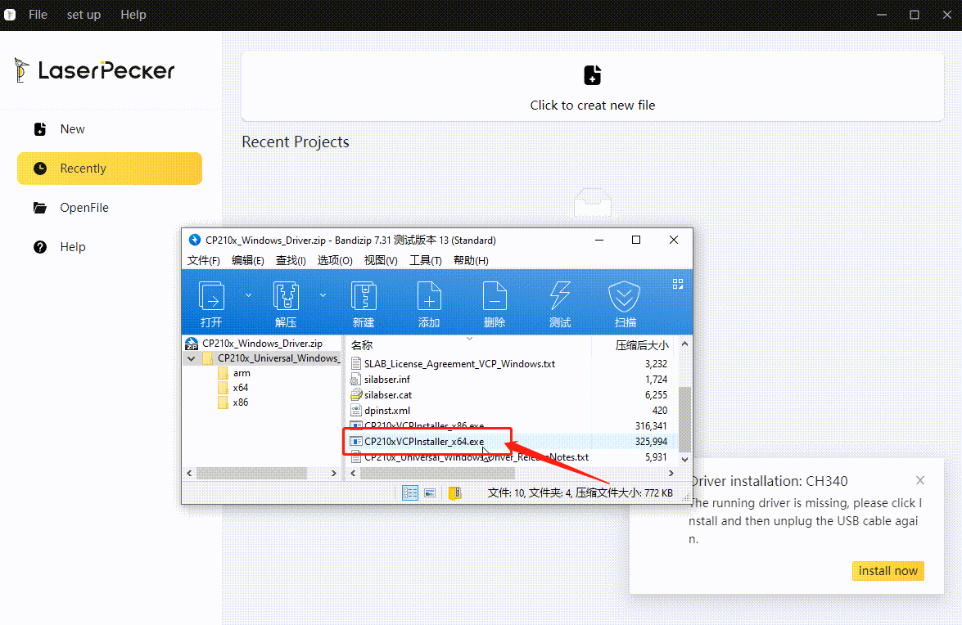Minimize the Bandizip window
This screenshot has width=962, height=625.
(x=599, y=240)
